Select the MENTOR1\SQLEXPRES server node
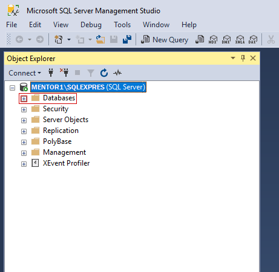 (88, 87)
